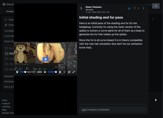Image resolution: width=163 pixels, height=118 pixels.
Task: Select Research section in sidebar
Action: (x=9, y=76)
